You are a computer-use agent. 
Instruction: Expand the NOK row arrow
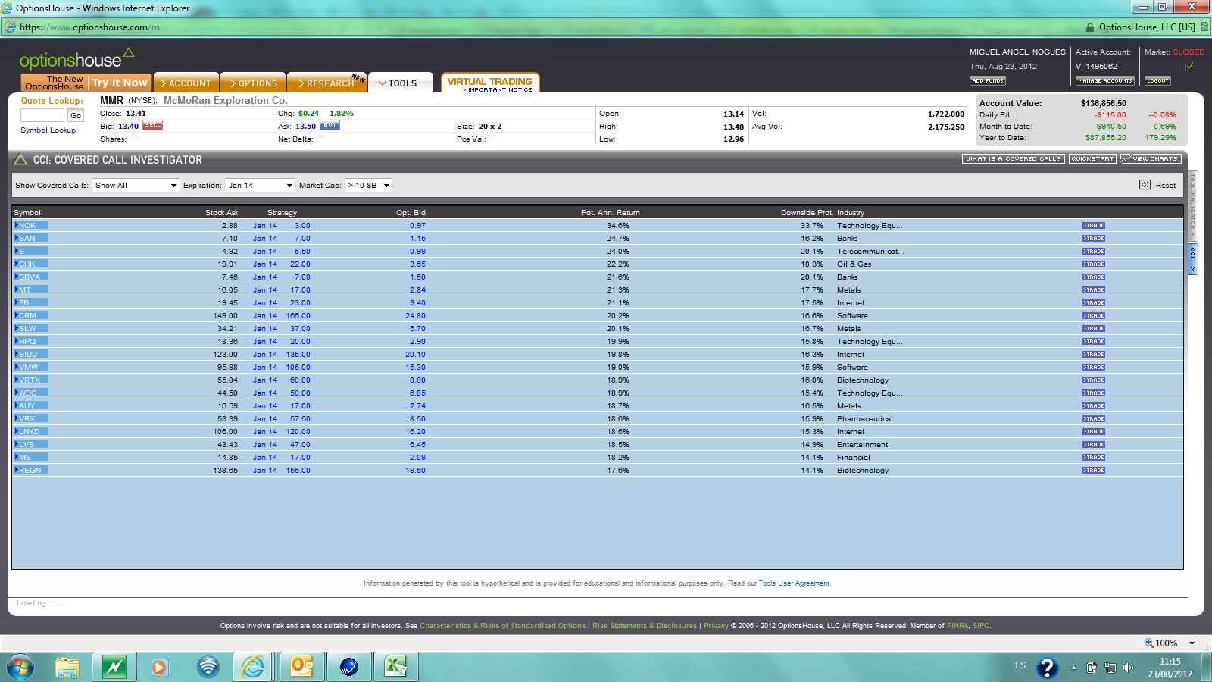pos(16,225)
